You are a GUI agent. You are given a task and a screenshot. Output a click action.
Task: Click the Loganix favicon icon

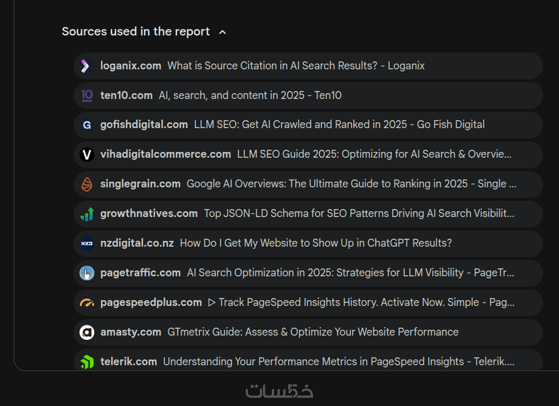pyautogui.click(x=86, y=66)
